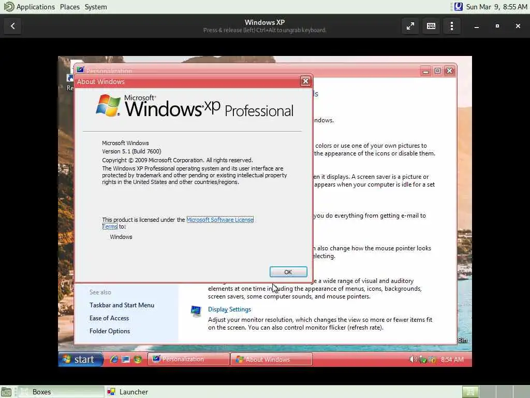Maximize the Personalization window

[437, 70]
